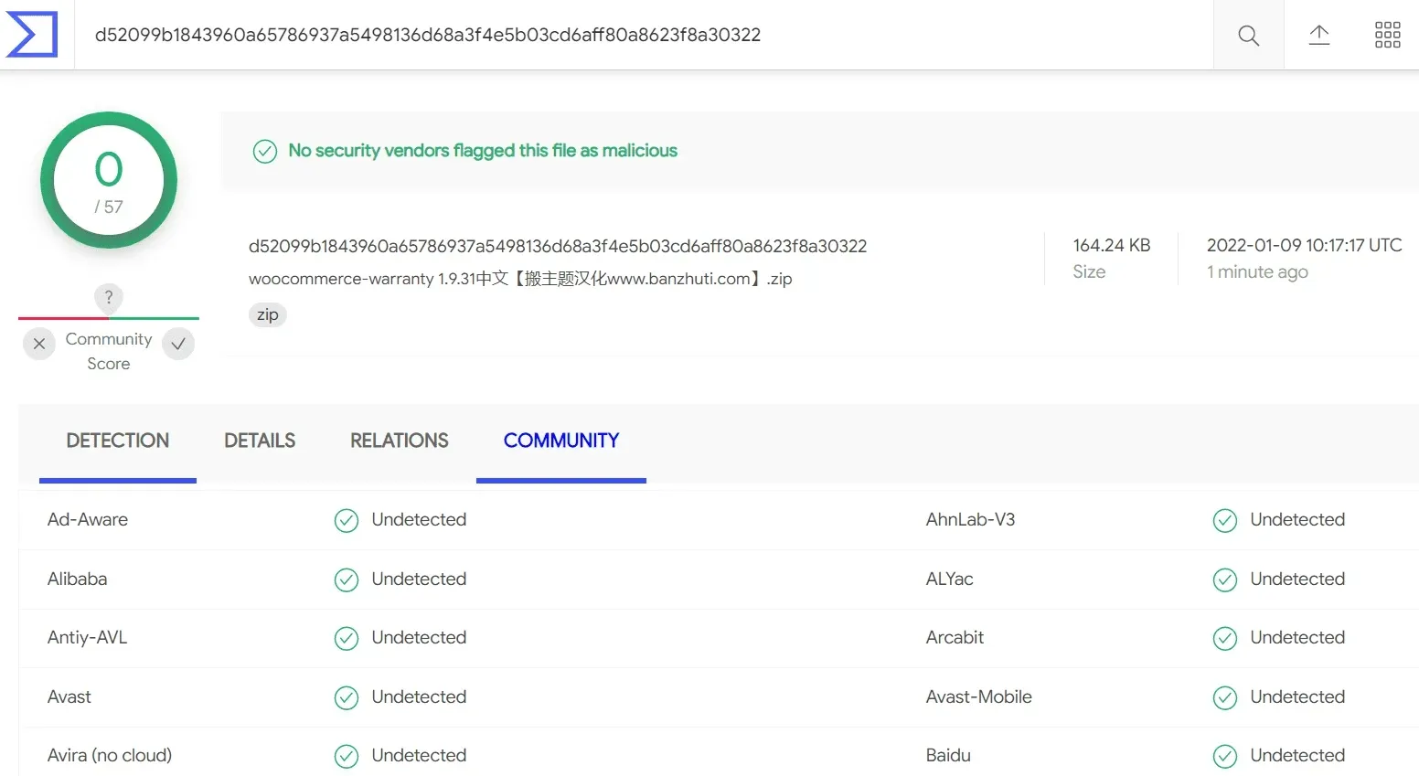Click the Undetected check icon for Arcabit
The height and width of the screenshot is (776, 1419).
1225,639
